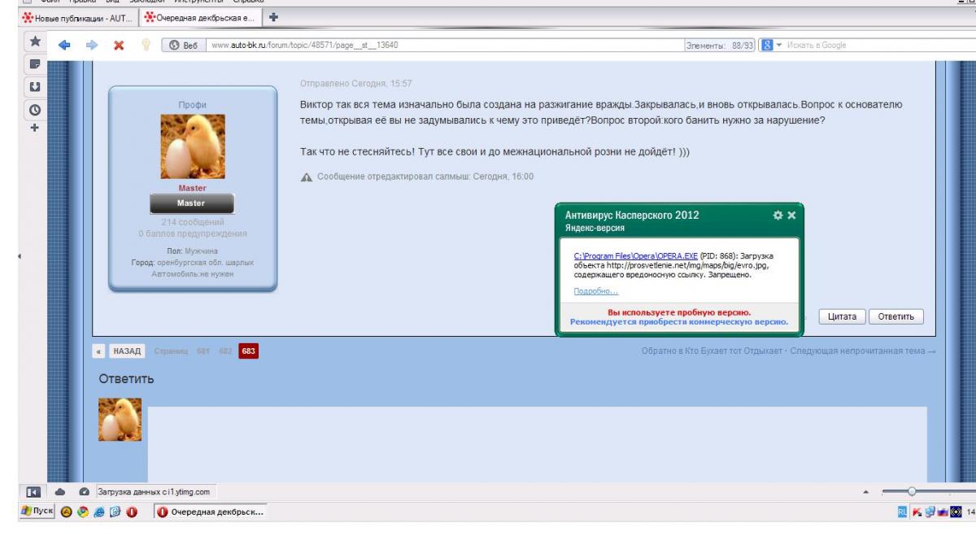Viewport: 976px width, 549px height.
Task: Open the Веб site info badge
Action: coord(183,45)
